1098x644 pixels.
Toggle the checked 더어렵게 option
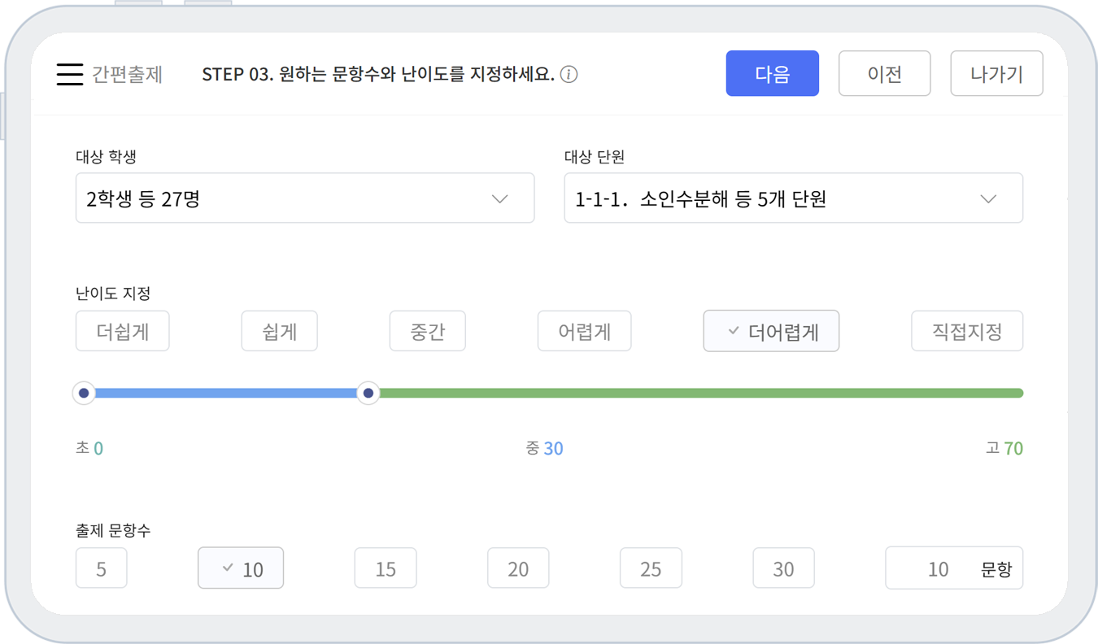pos(771,332)
